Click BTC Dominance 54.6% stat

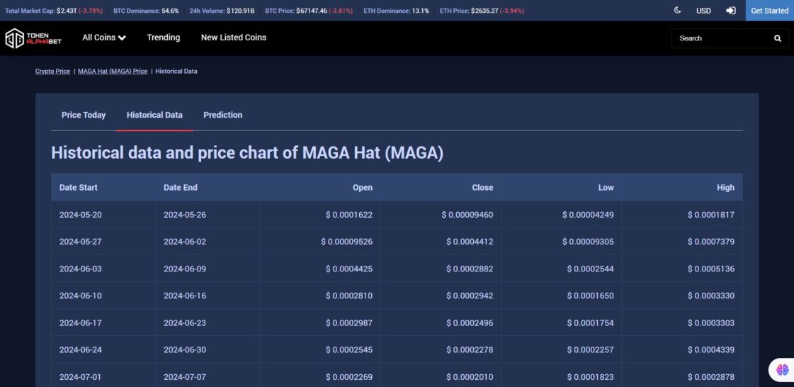pyautogui.click(x=146, y=11)
